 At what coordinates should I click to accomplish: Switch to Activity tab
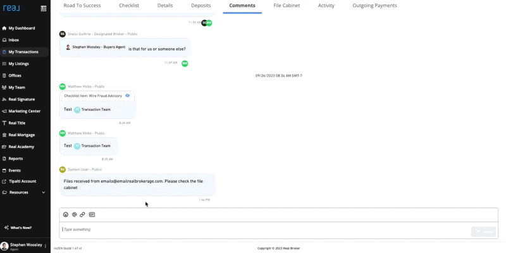pos(326,6)
